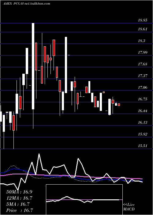
Task: Click the 16.44 price axis label
Action: pyautogui.click(x=143, y=111)
